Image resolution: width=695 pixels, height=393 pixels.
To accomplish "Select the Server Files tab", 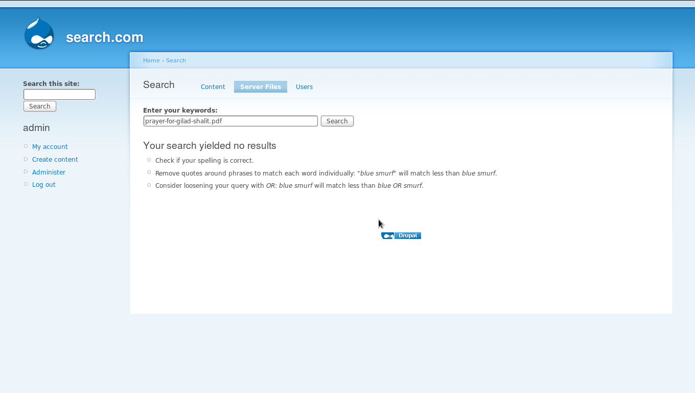I will point(260,87).
